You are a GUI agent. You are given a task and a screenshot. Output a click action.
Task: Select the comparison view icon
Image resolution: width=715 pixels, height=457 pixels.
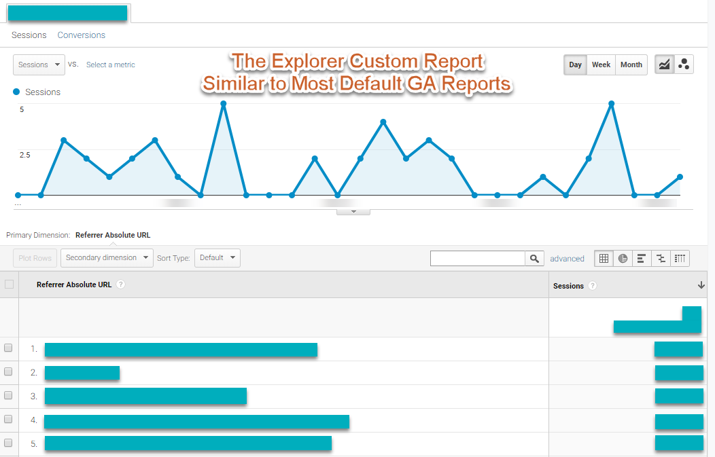pyautogui.click(x=661, y=259)
